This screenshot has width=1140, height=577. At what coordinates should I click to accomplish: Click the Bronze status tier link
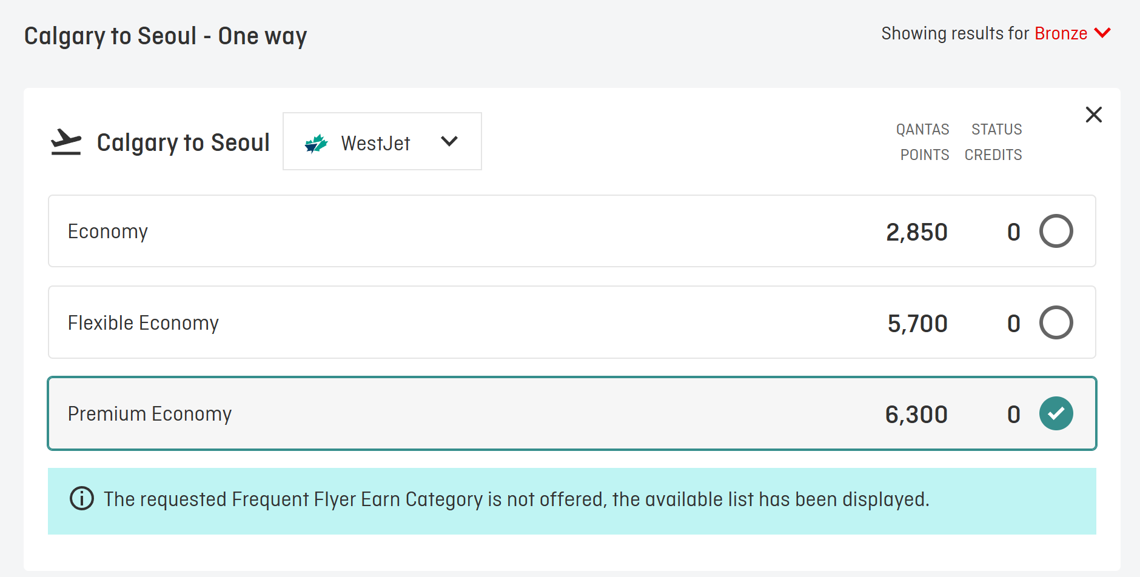tap(1061, 33)
